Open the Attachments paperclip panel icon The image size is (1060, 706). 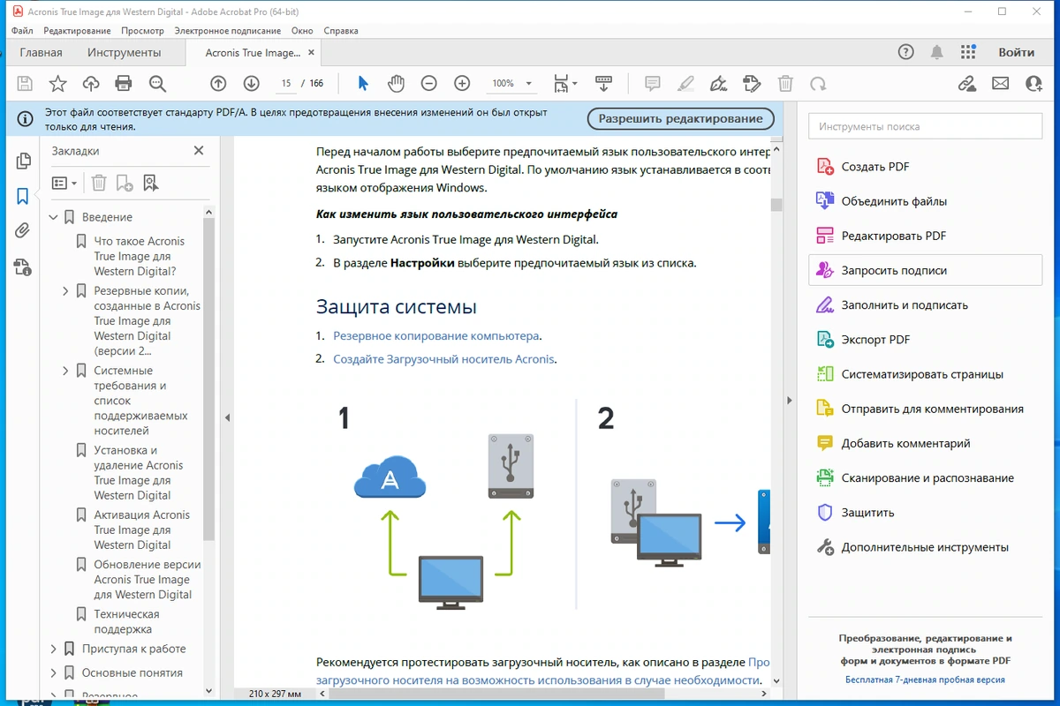click(x=23, y=231)
